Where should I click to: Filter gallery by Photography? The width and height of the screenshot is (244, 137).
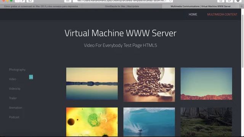pos(17,70)
